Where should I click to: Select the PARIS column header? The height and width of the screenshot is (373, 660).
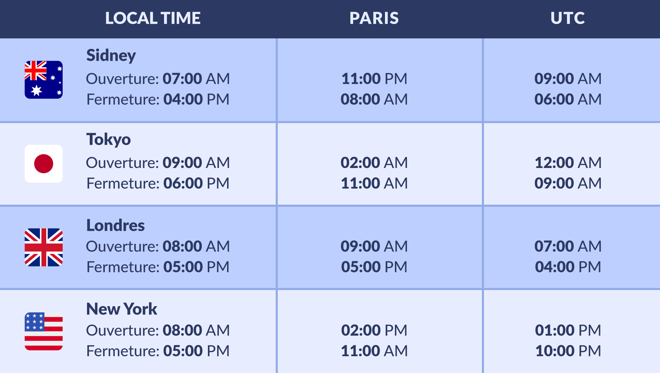tap(374, 18)
